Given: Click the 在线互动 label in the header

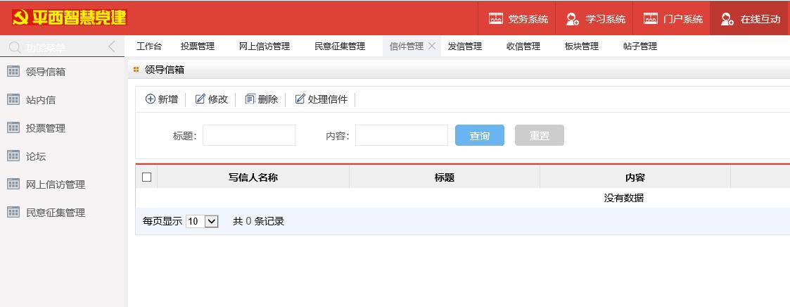Looking at the screenshot, I should pyautogui.click(x=760, y=19).
